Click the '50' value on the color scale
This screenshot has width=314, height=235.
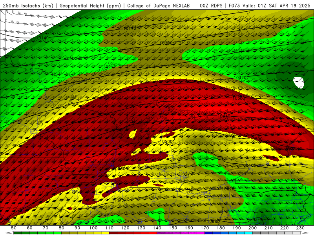tap(14, 228)
